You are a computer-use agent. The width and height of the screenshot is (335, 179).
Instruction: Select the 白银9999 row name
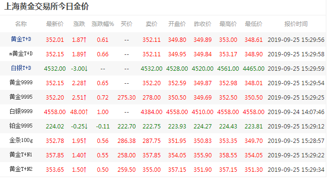point(21,111)
